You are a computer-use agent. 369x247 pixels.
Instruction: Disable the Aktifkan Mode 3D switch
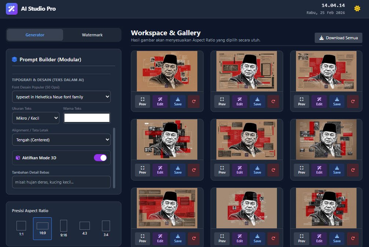tap(101, 158)
